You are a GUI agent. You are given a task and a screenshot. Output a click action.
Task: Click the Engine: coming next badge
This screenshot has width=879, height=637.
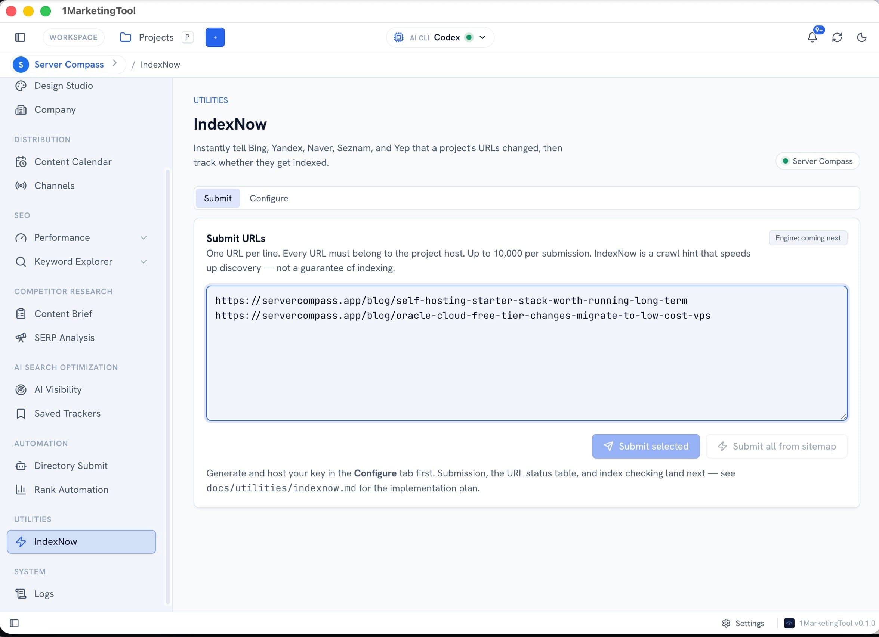808,238
